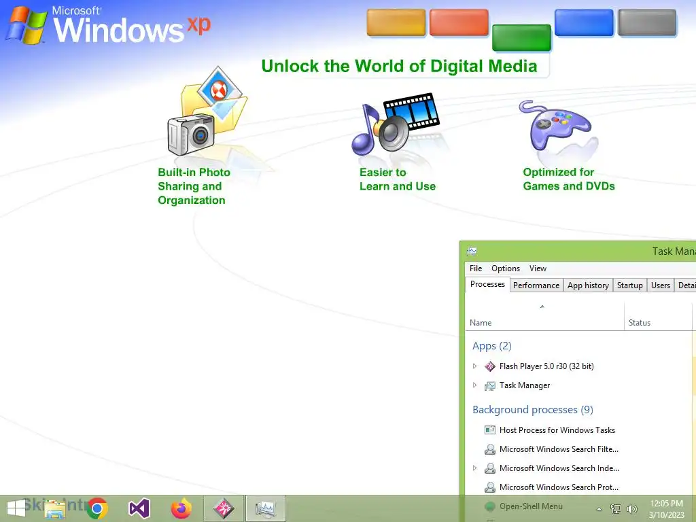This screenshot has width=696, height=522.
Task: Select the red navigation block
Action: pos(459,22)
